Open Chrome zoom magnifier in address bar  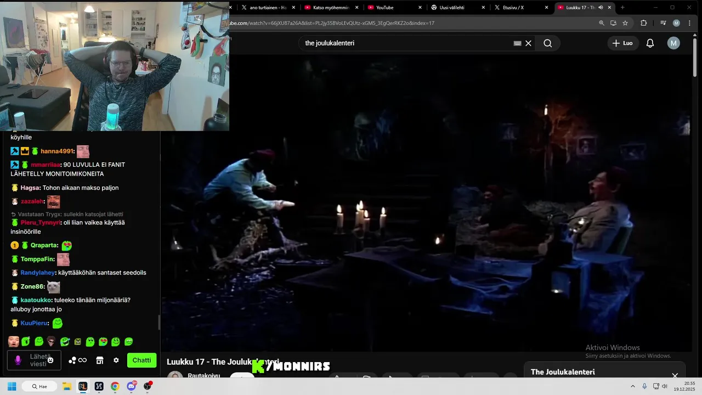coord(601,23)
